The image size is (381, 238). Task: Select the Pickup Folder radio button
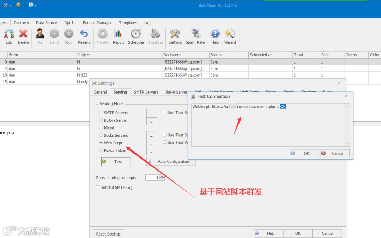[101, 150]
